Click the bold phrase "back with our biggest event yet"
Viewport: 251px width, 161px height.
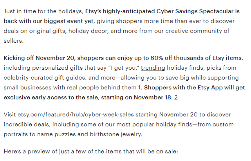(x=49, y=21)
